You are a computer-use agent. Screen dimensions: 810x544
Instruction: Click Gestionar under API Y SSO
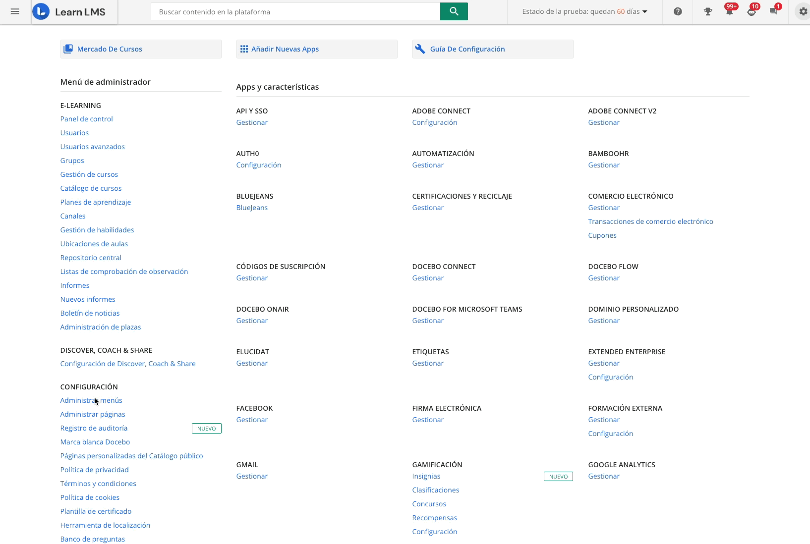click(x=252, y=122)
